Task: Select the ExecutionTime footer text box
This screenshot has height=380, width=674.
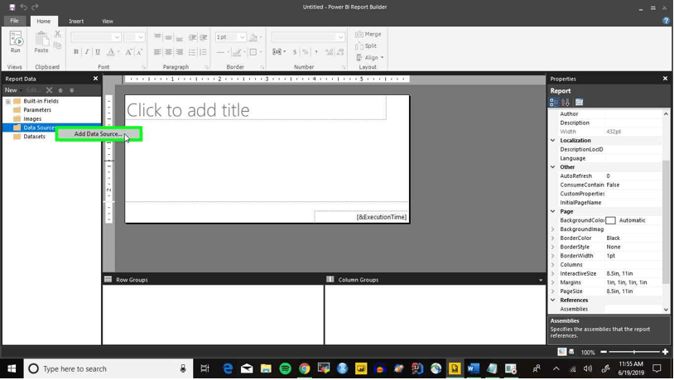Action: [361, 217]
